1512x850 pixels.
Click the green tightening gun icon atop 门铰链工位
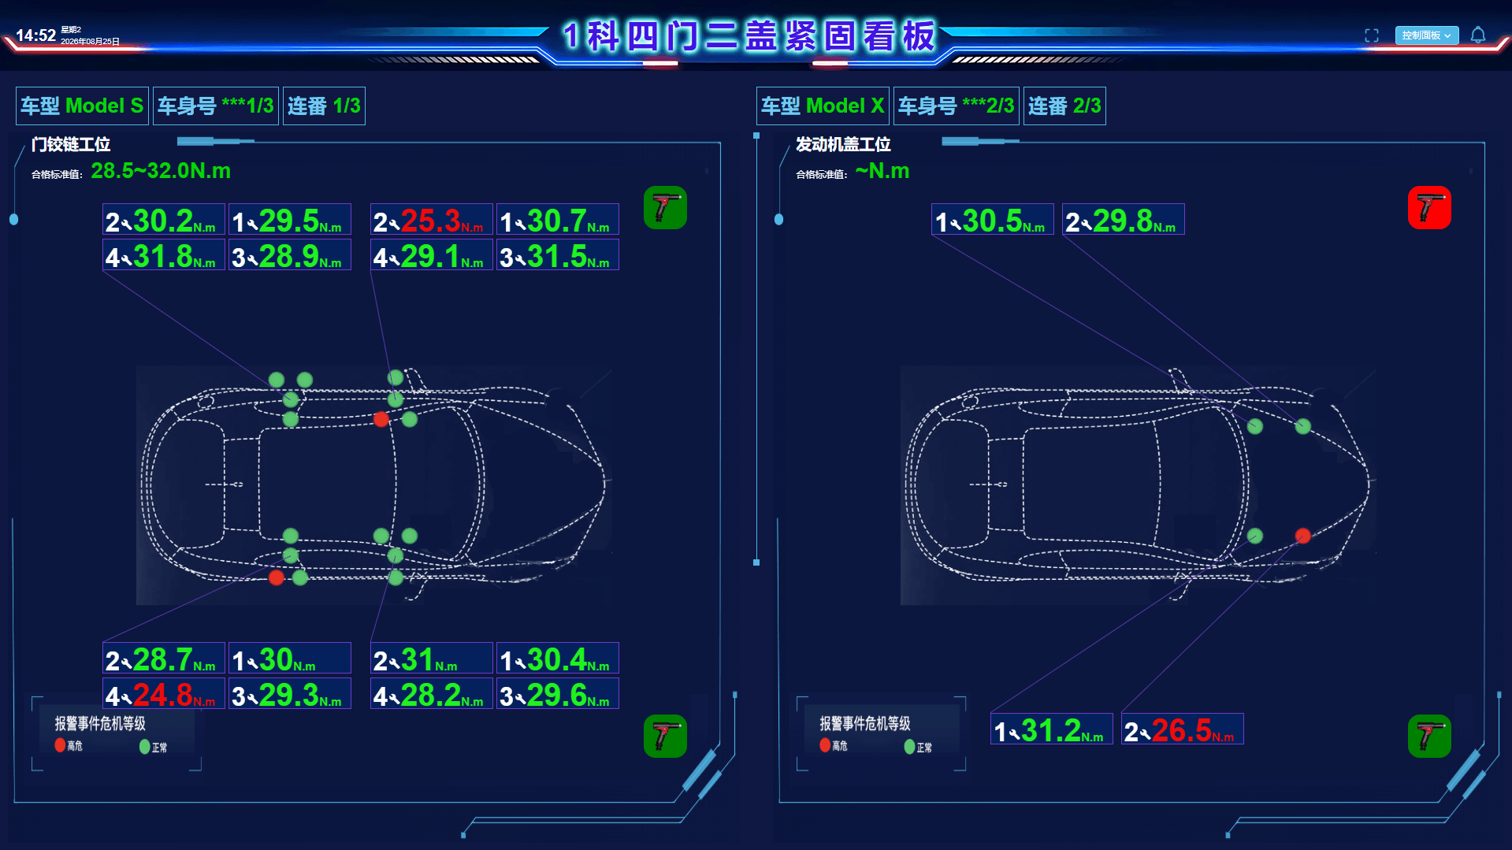(x=665, y=208)
